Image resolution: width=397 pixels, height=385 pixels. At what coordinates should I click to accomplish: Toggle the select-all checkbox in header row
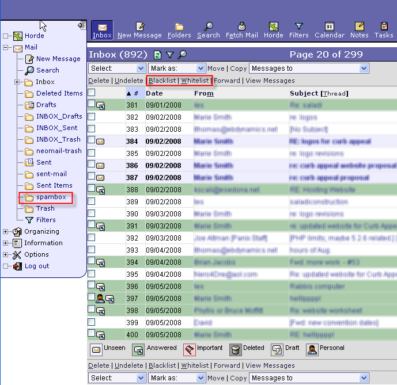point(92,93)
